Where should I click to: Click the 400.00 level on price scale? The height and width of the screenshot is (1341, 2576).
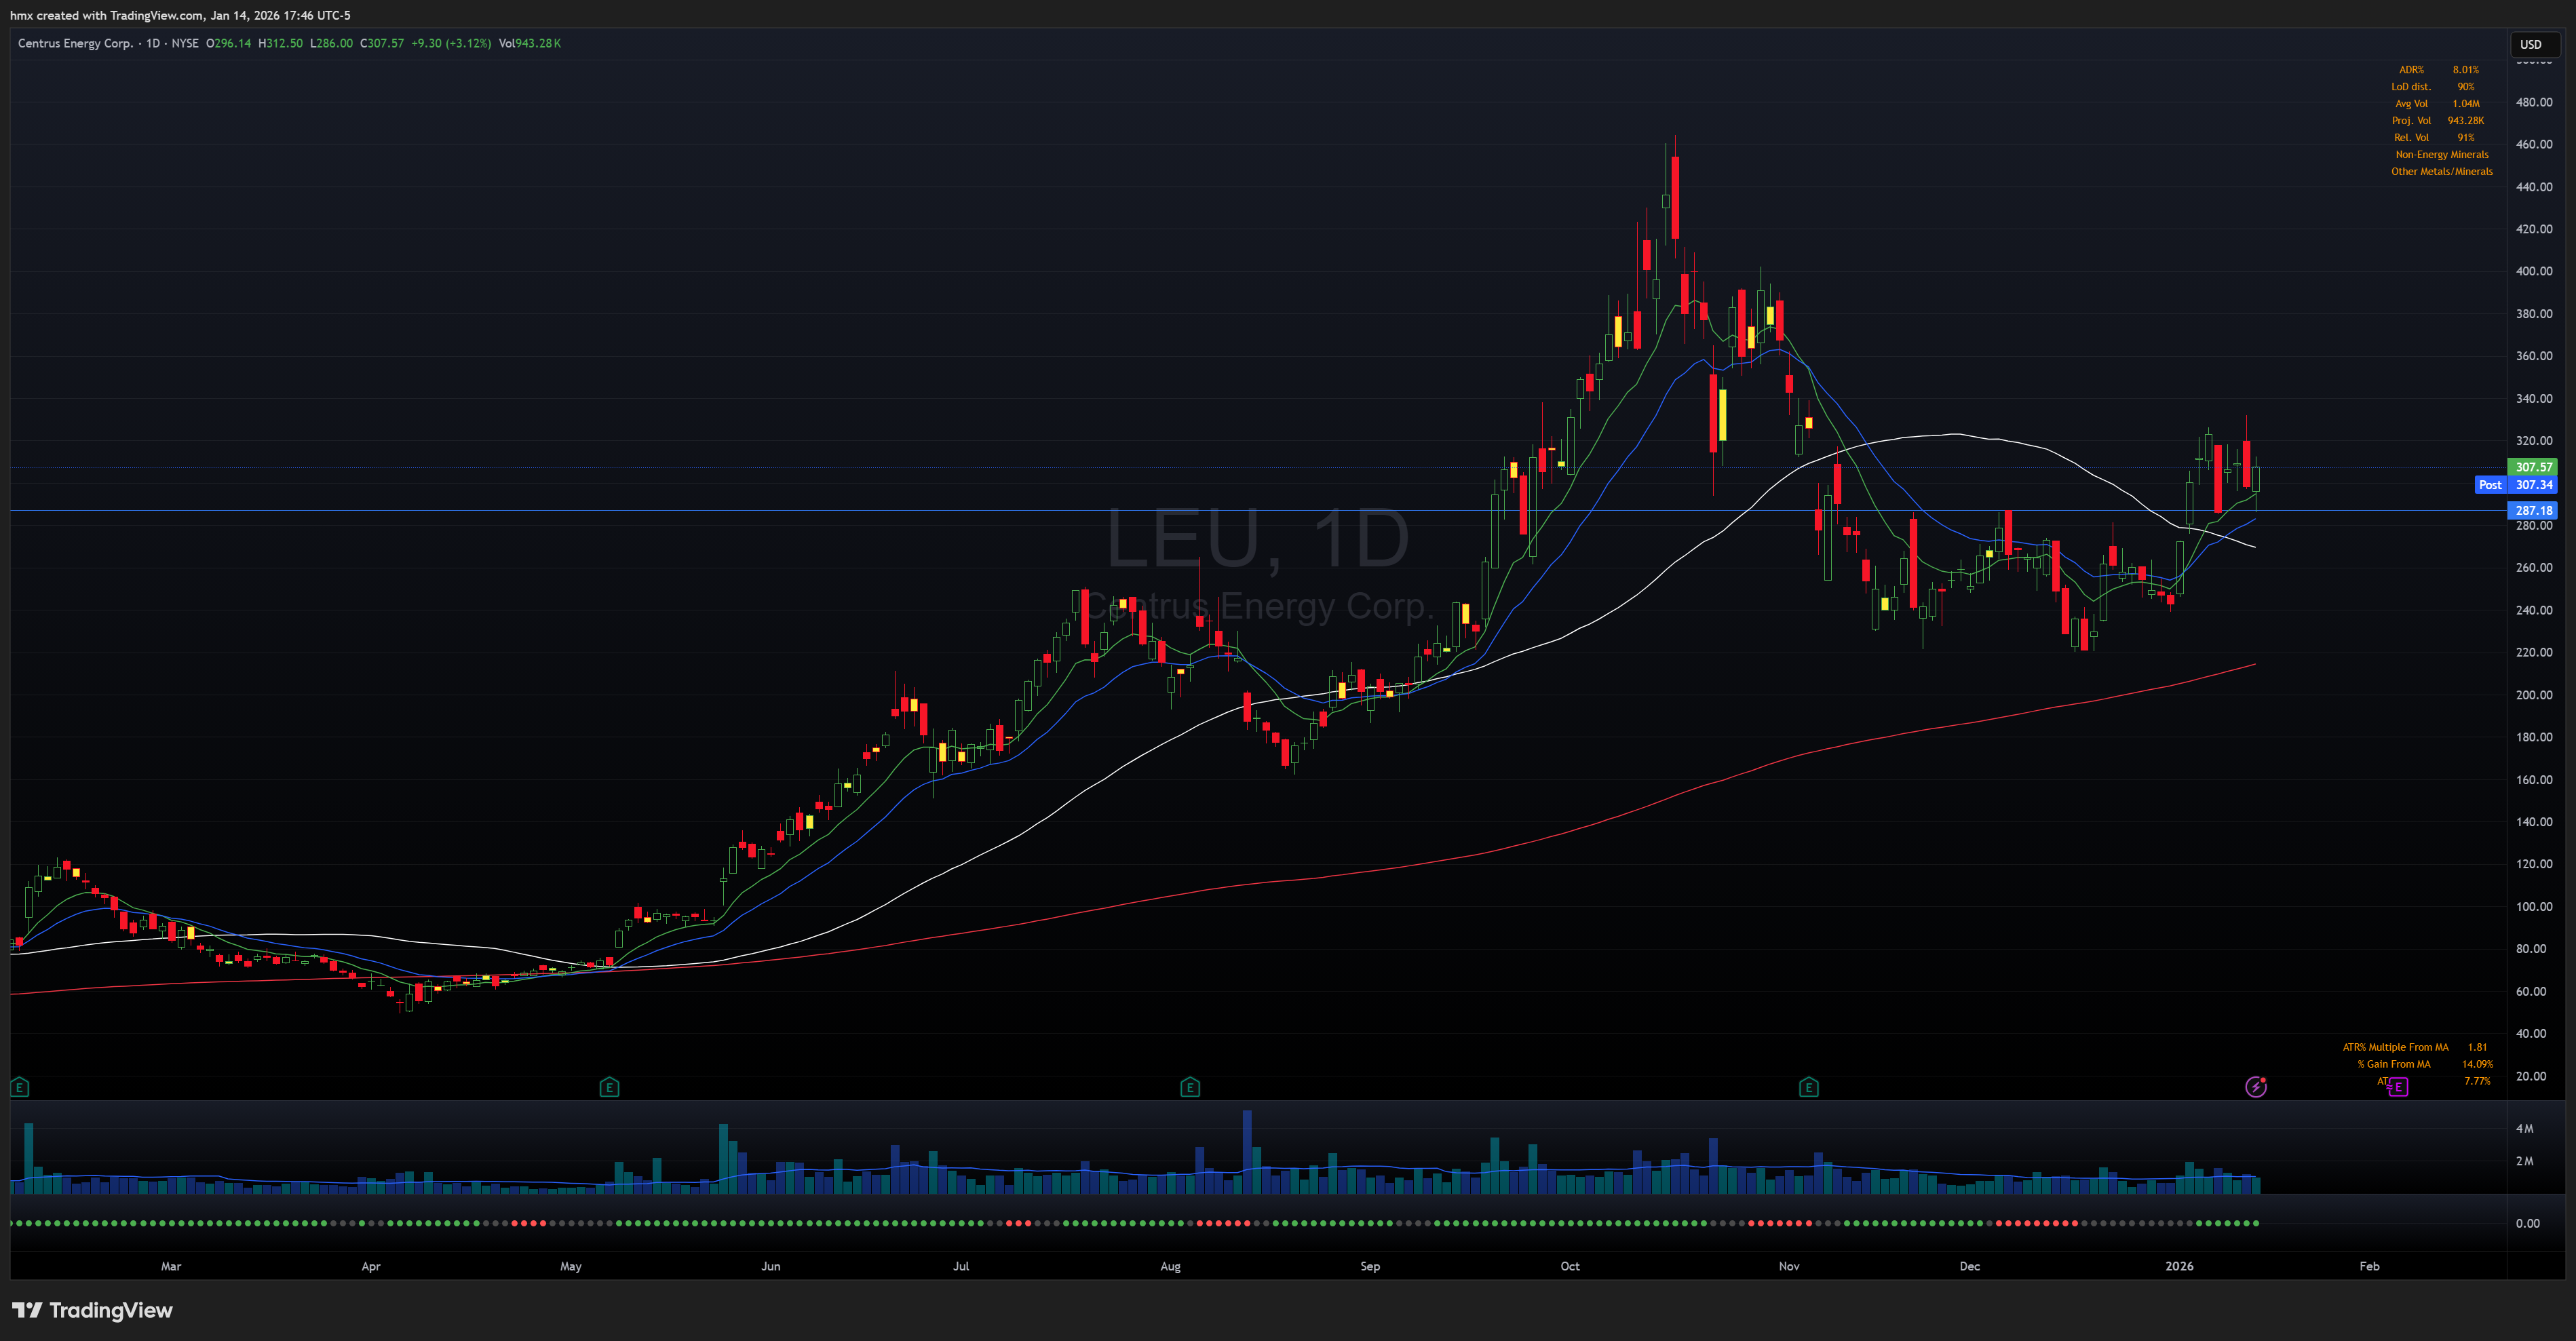pyautogui.click(x=2533, y=271)
